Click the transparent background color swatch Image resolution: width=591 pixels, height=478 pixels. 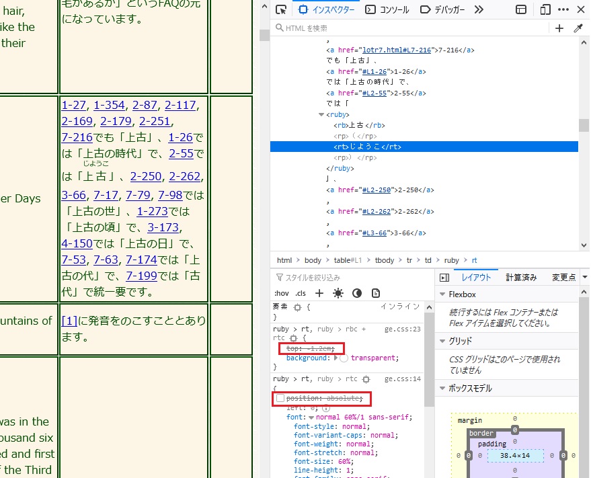pos(344,358)
